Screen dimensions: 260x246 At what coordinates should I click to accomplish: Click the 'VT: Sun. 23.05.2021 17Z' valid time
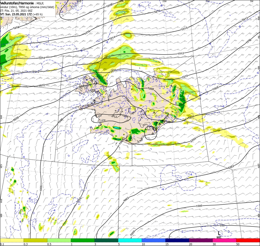point(16,14)
